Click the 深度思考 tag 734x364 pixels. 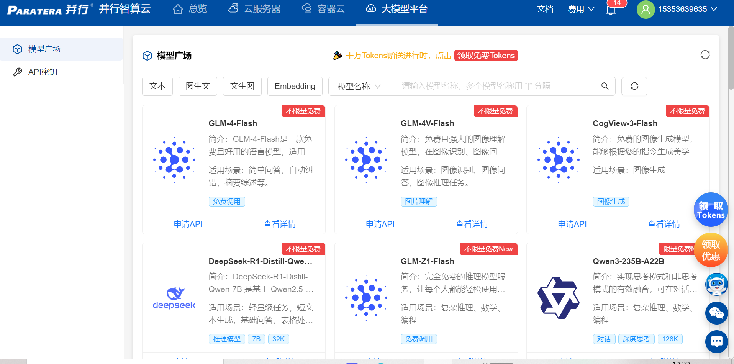pos(636,339)
